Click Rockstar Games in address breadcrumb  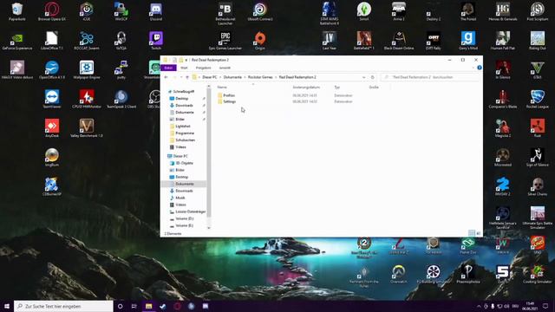(260, 77)
